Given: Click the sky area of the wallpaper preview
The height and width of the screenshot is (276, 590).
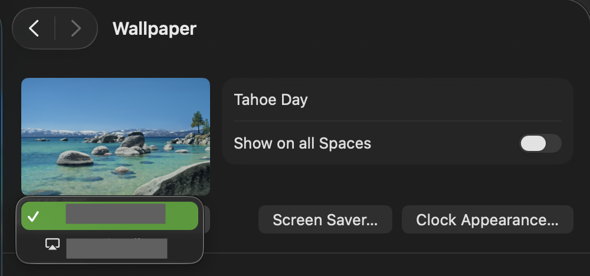Looking at the screenshot, I should 106,100.
